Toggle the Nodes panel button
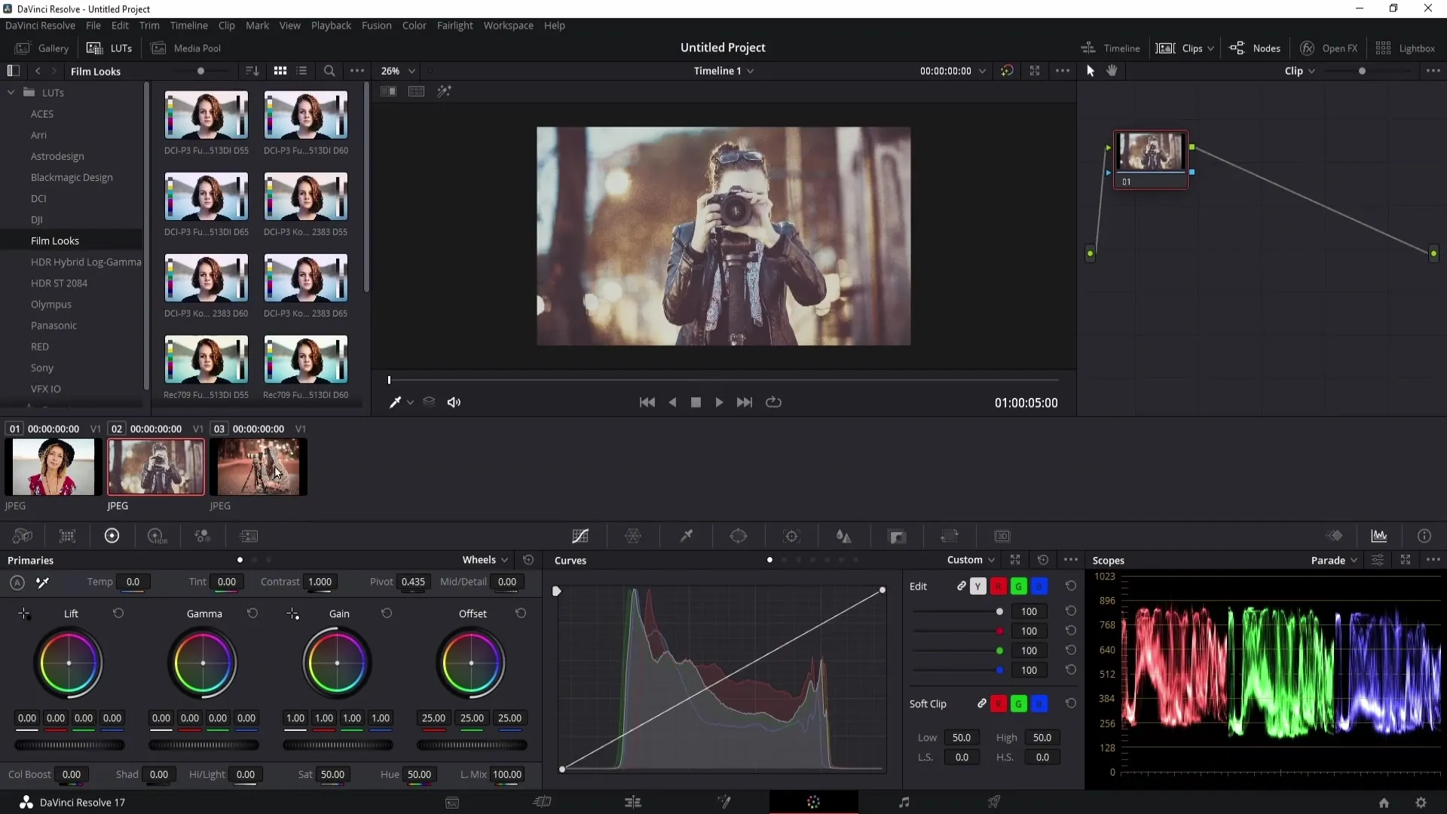This screenshot has height=814, width=1447. 1255,48
